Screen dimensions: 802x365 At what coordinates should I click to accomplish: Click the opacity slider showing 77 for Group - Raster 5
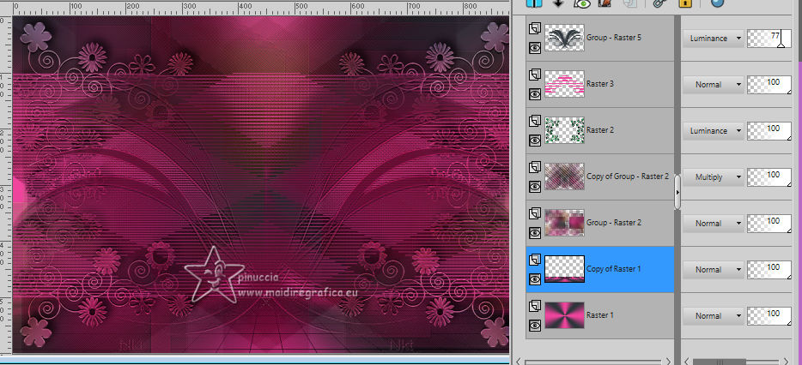coord(769,39)
